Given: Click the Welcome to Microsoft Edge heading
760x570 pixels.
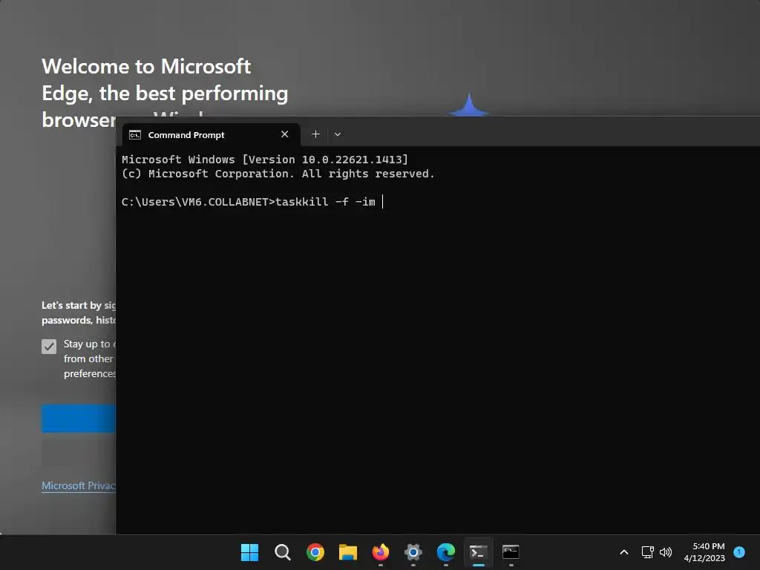Looking at the screenshot, I should point(165,93).
